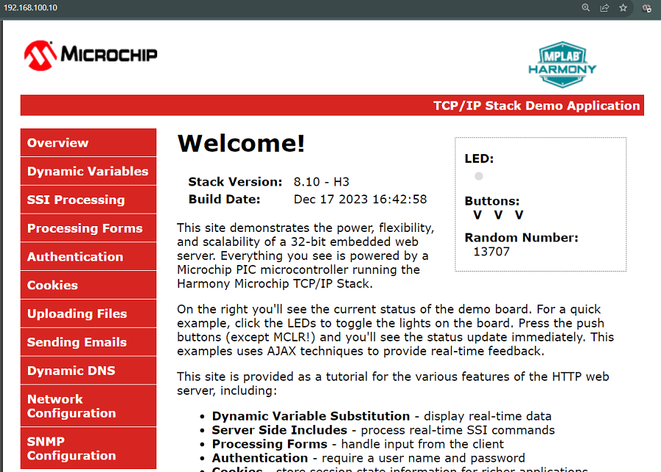Screen dimensions: 661x472
Task: Go to Processing Forms section
Action: coord(88,228)
